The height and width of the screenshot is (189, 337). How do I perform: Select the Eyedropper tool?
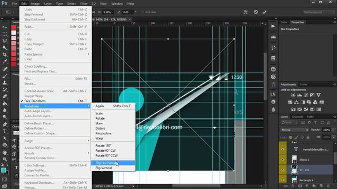click(5, 62)
